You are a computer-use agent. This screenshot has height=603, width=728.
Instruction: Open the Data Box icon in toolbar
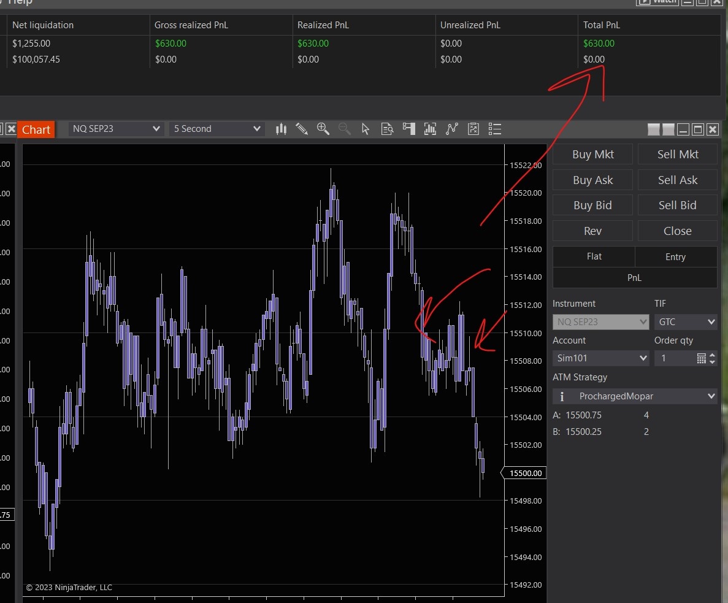(x=387, y=129)
